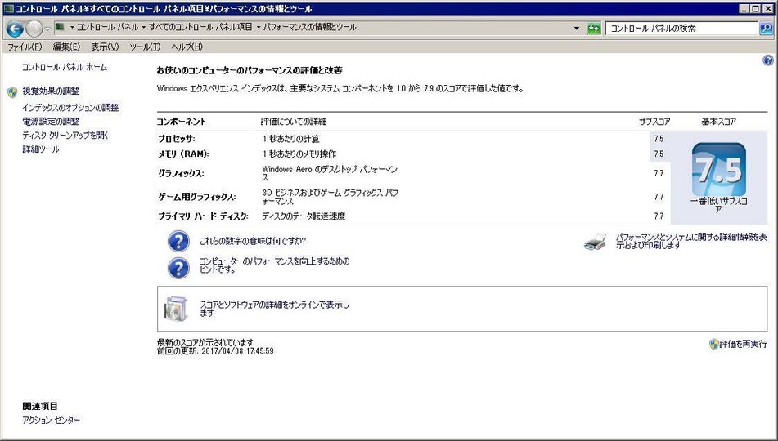Click 1 秒あたりのメモリ操作 description

coord(299,154)
